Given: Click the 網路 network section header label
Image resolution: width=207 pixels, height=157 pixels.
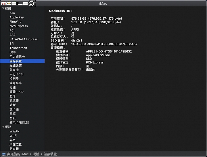Looking at the screenshot, I should 8,127.
